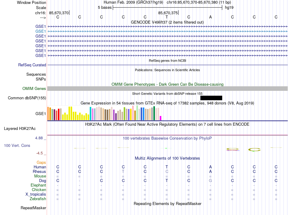
Task: Click the T base in the Dog alignment row
Action: click(x=167, y=180)
